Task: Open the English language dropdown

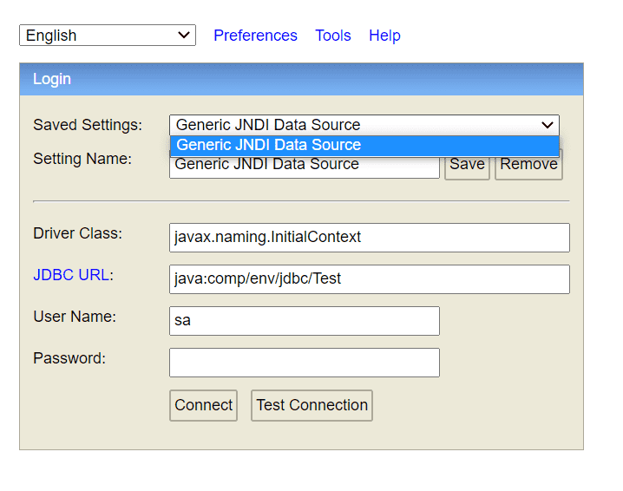Action: point(108,36)
